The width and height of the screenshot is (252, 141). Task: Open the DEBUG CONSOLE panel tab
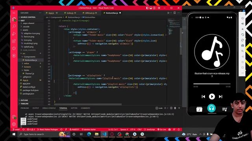pyautogui.click(x=49, y=108)
